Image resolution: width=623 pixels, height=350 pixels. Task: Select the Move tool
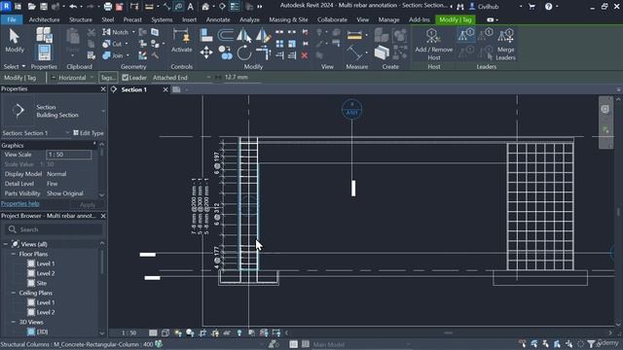[206, 52]
